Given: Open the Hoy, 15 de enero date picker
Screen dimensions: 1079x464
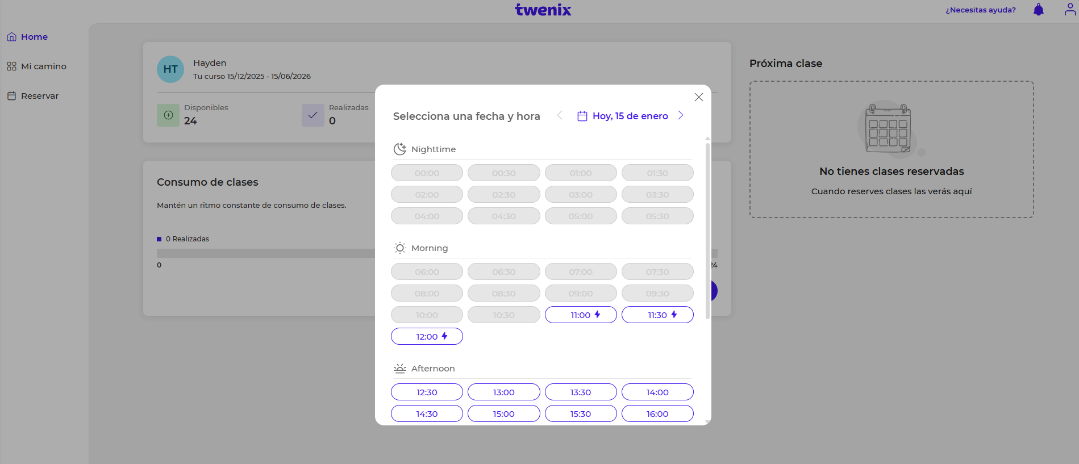Looking at the screenshot, I should click(630, 116).
